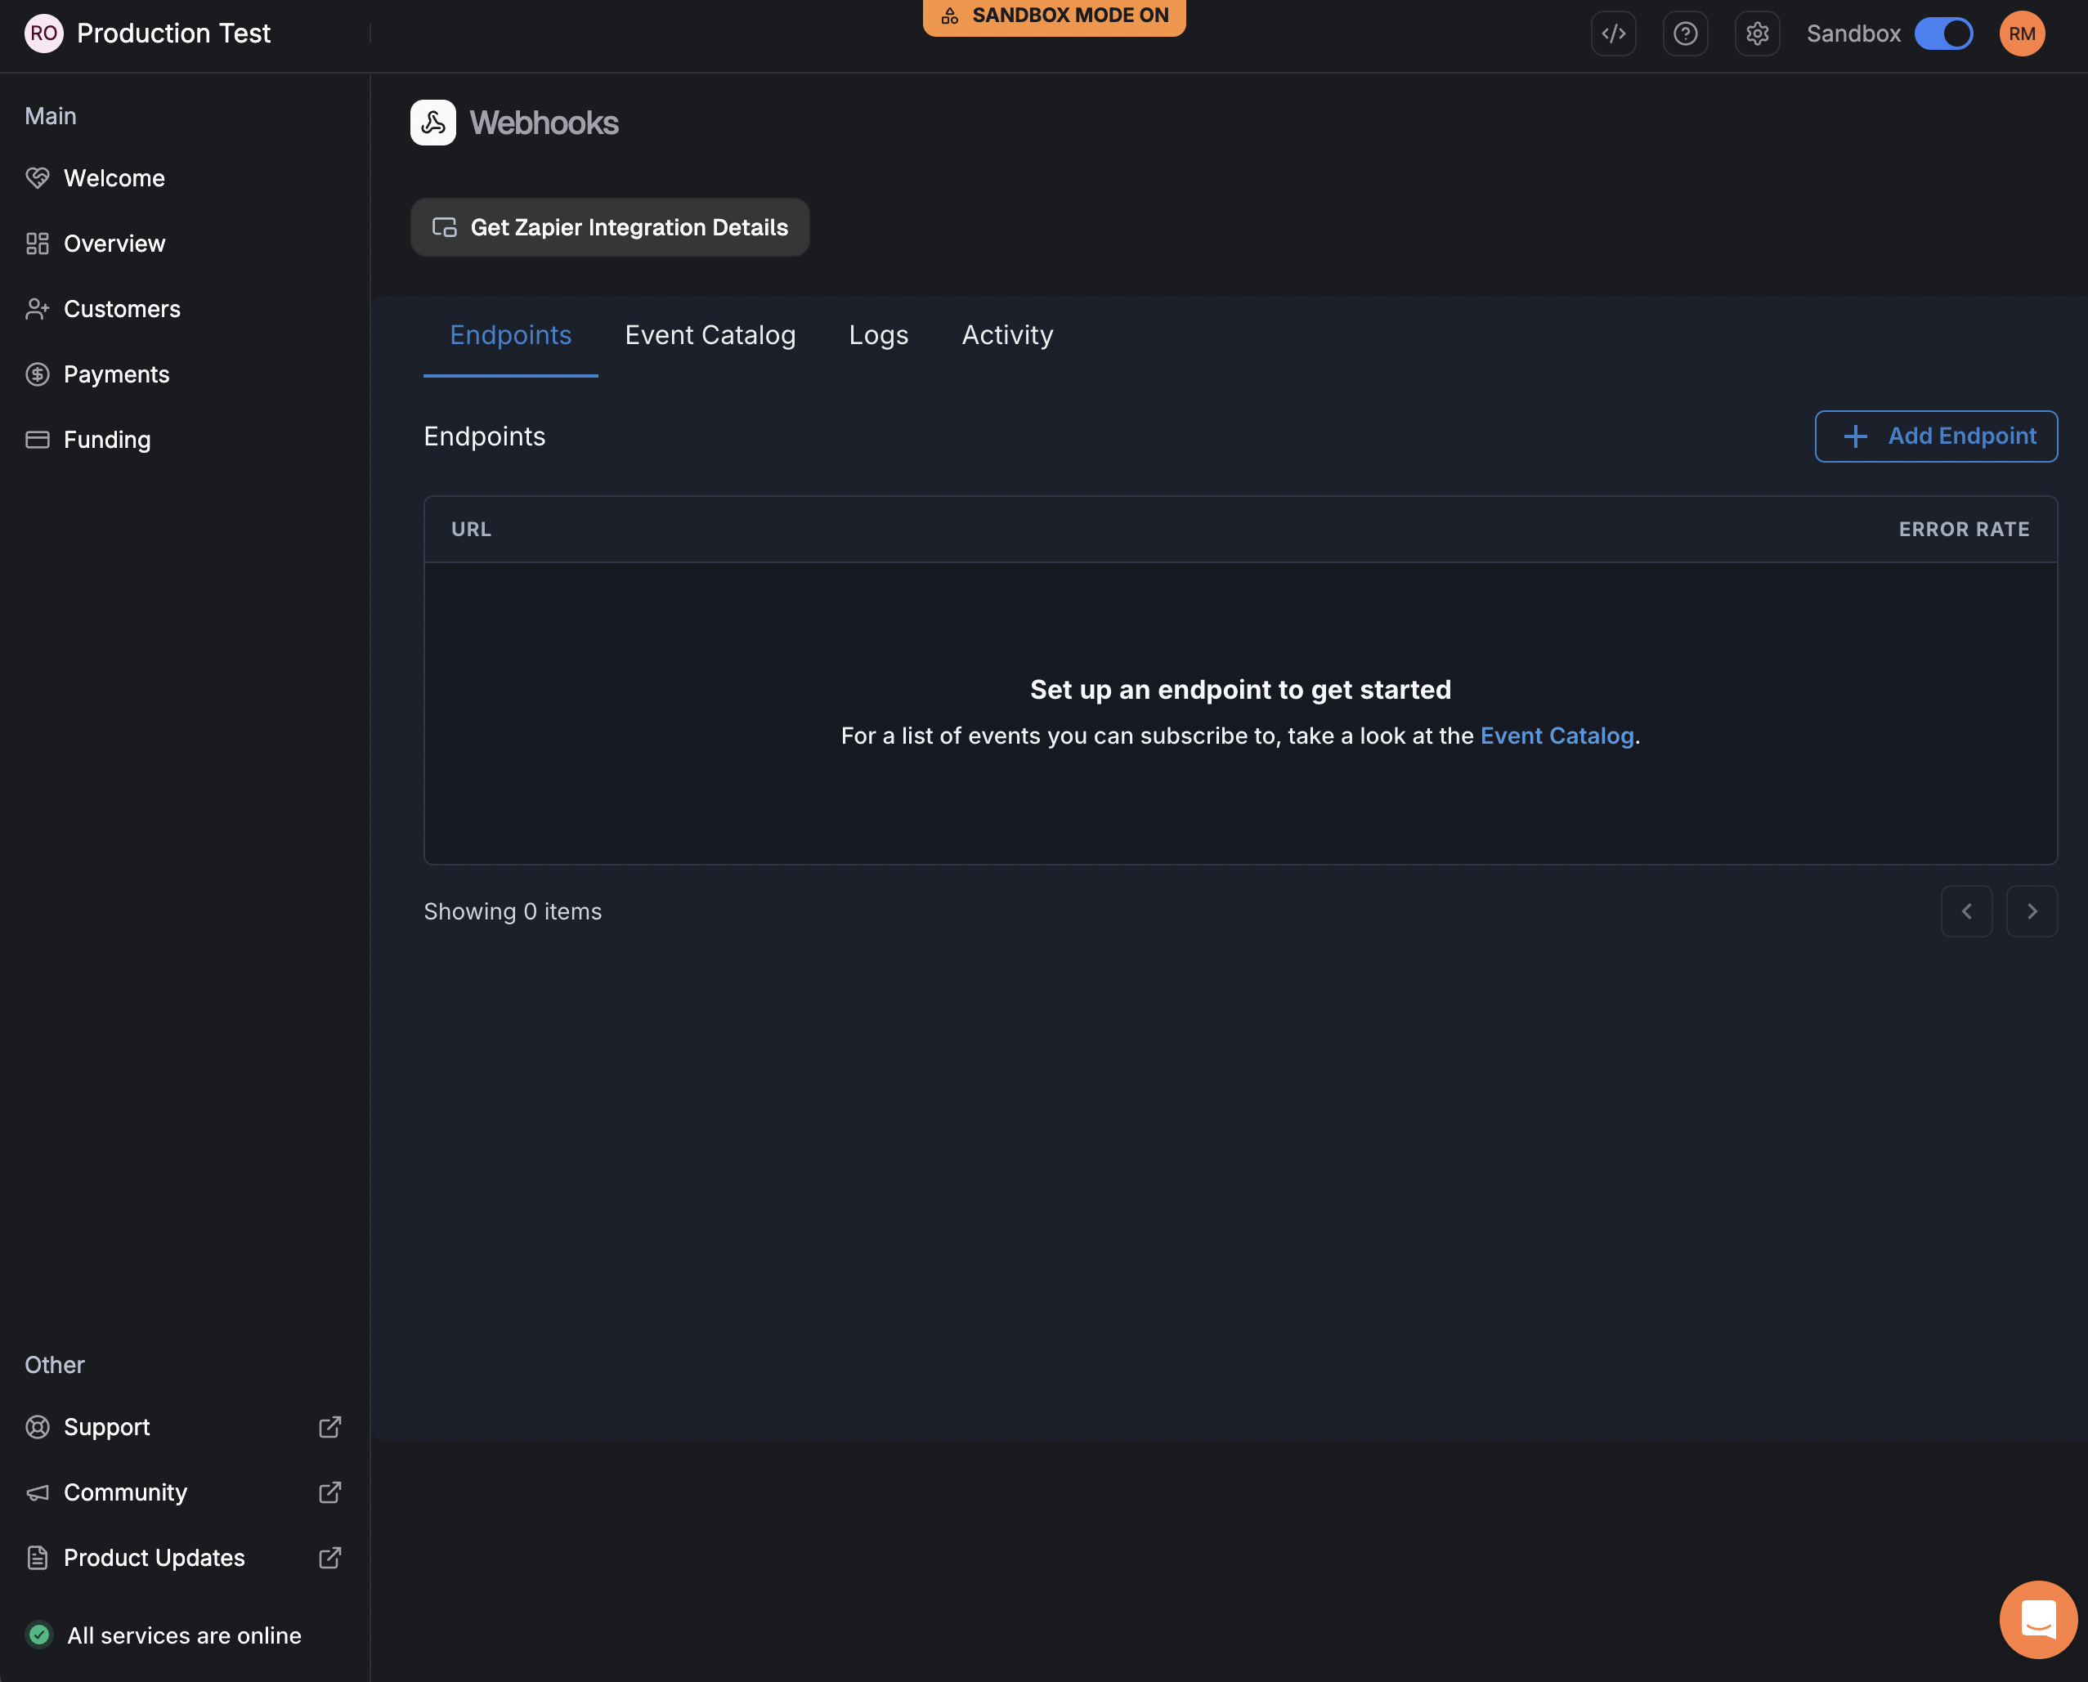Click Get Zapier Integration Details button

pyautogui.click(x=609, y=228)
